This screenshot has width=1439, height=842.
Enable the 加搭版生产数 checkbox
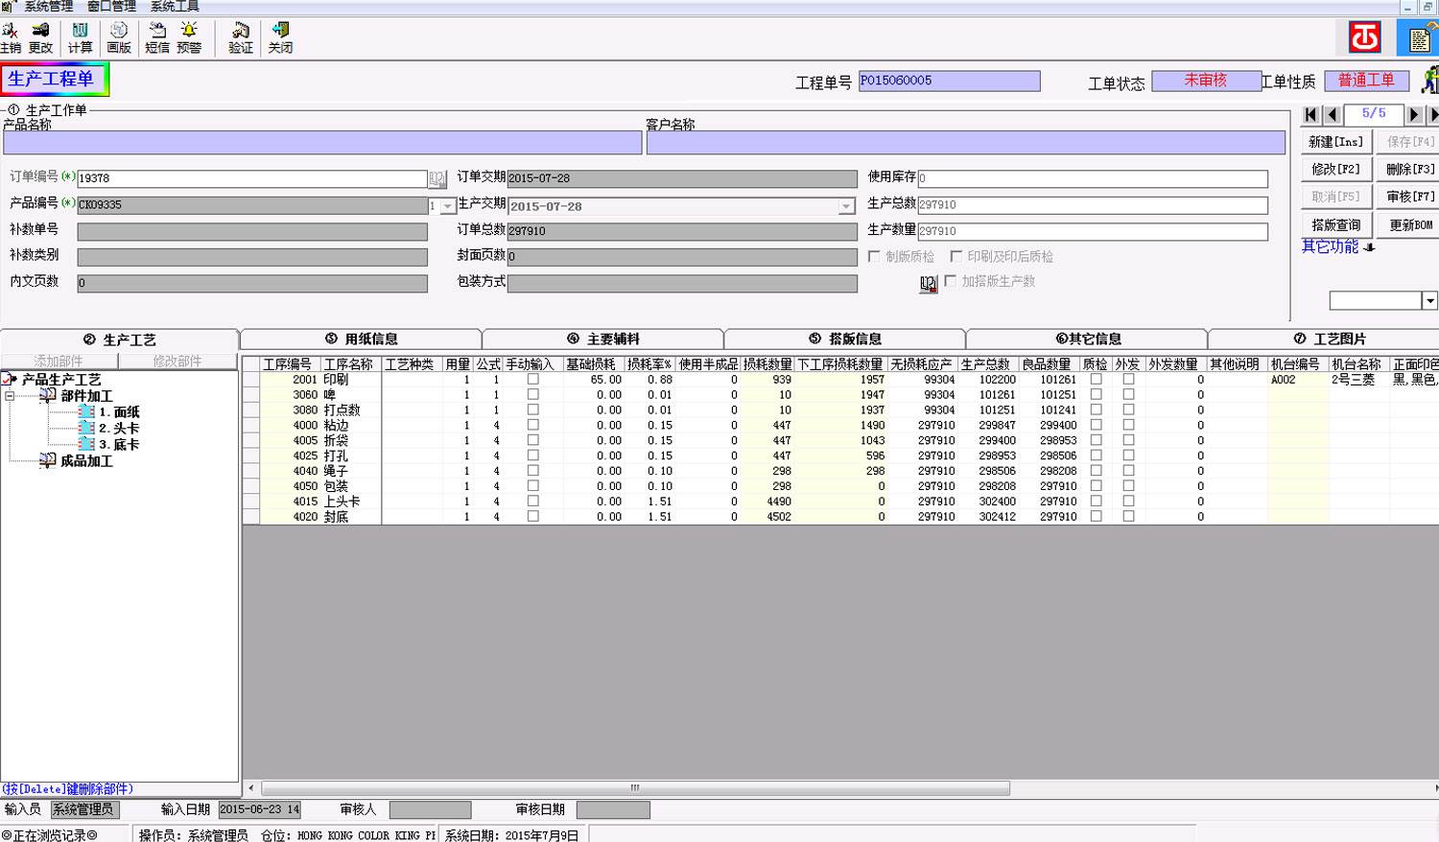(x=950, y=281)
